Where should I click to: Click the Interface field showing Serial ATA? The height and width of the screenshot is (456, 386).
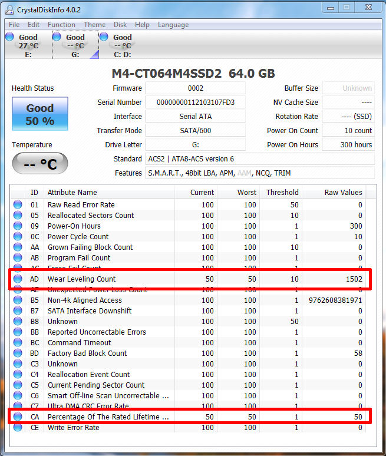coord(196,116)
